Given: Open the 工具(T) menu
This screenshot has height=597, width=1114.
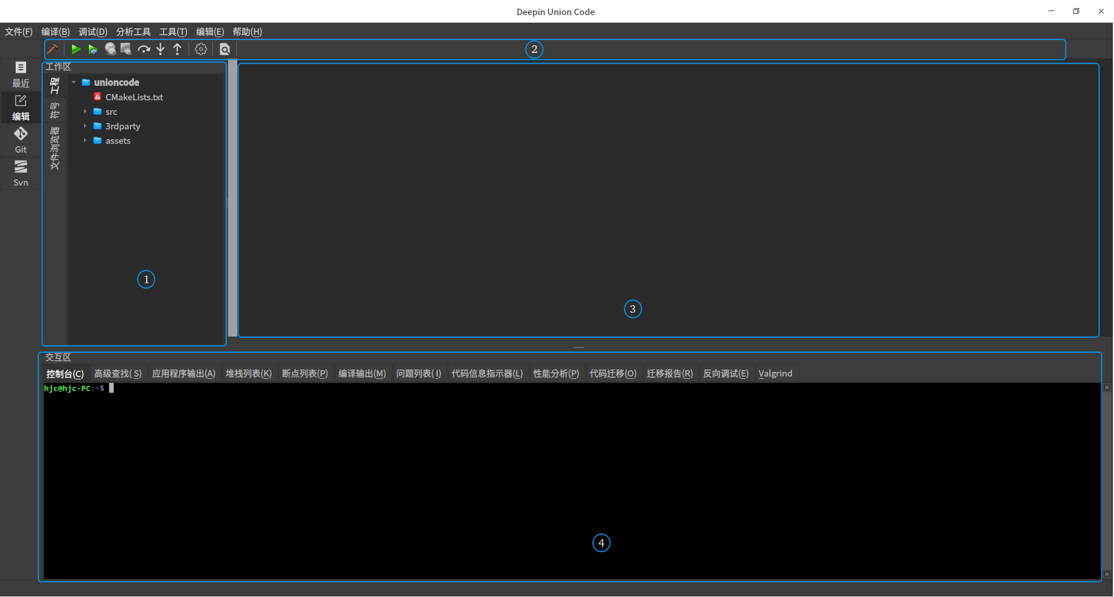Looking at the screenshot, I should click(x=173, y=32).
